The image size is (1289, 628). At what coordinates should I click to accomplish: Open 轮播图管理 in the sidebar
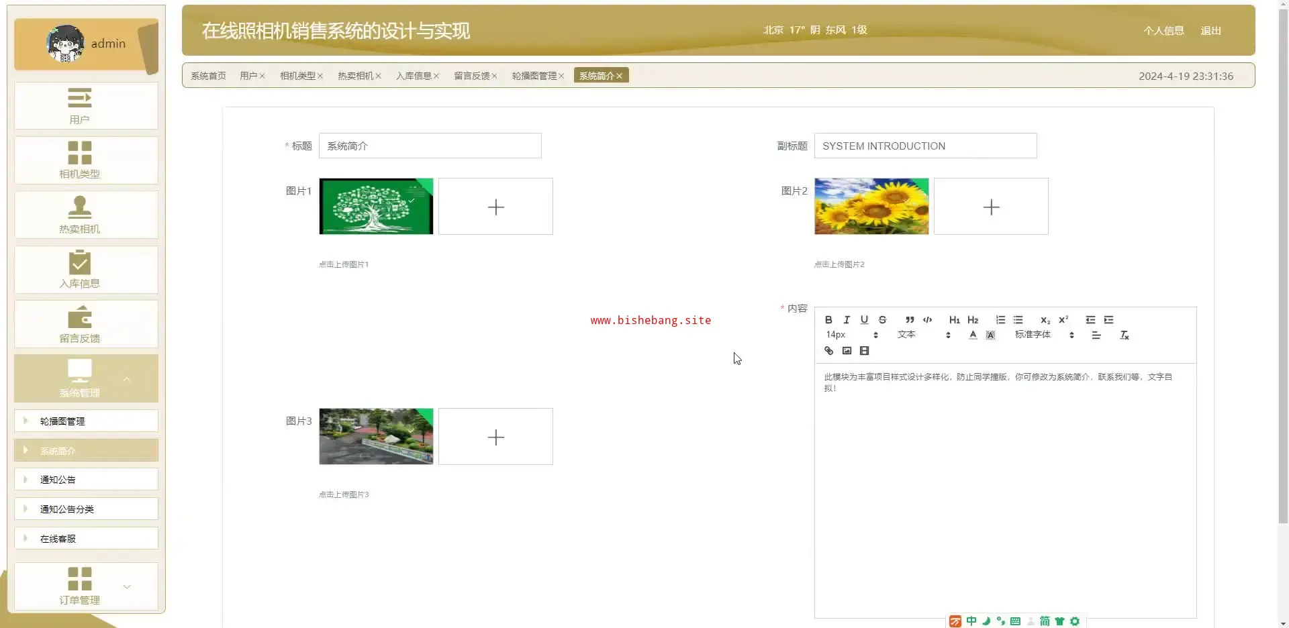coord(86,421)
